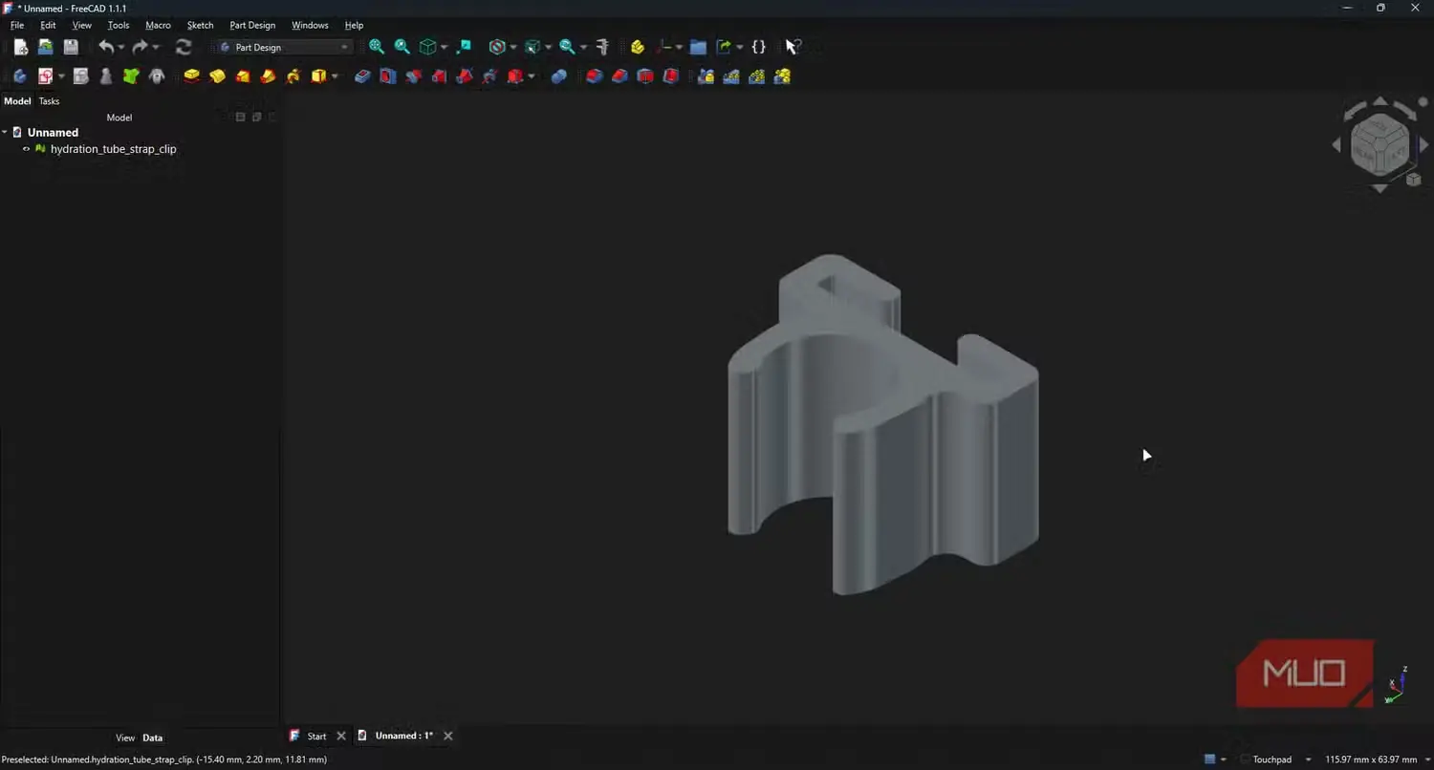1434x770 pixels.
Task: Select the Data property tab
Action: point(153,738)
